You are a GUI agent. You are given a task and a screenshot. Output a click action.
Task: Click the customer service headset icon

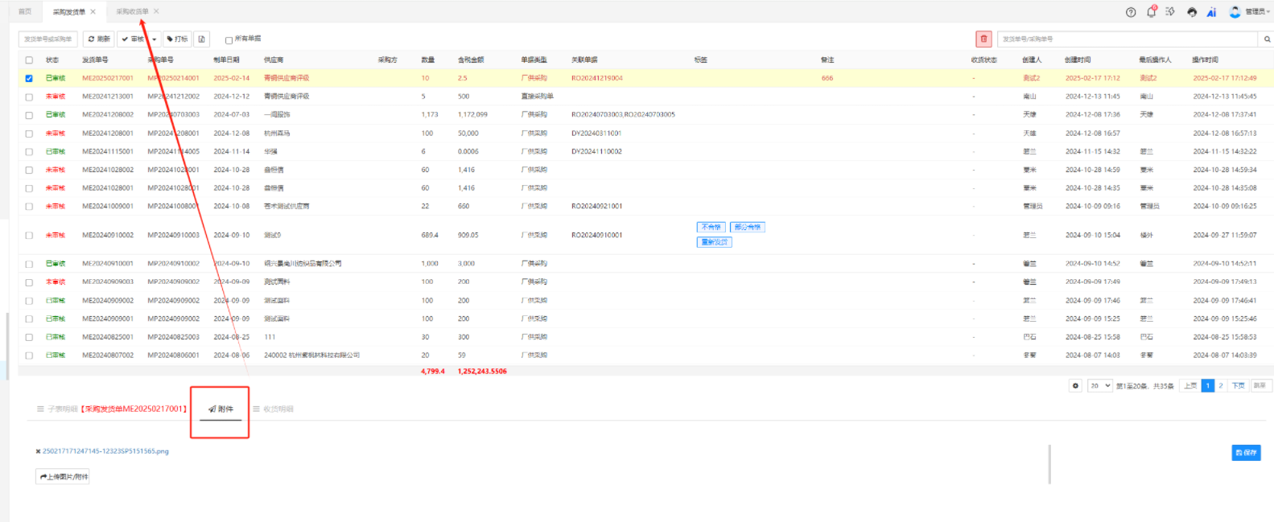click(1192, 12)
